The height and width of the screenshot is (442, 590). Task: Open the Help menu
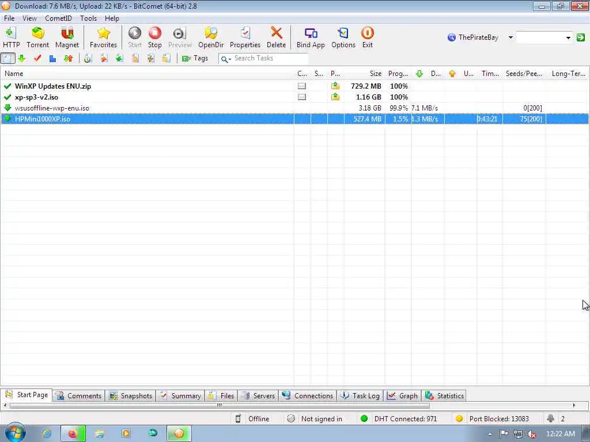pyautogui.click(x=112, y=18)
